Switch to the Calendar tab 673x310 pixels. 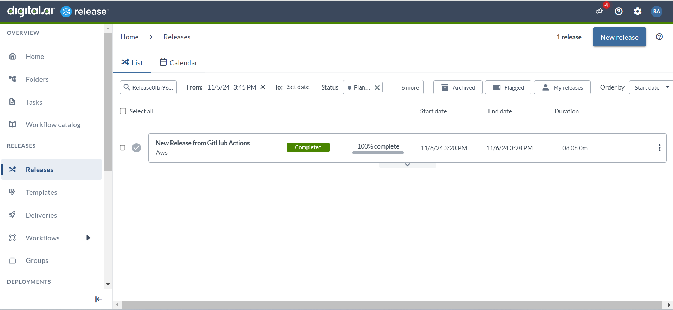(x=179, y=63)
